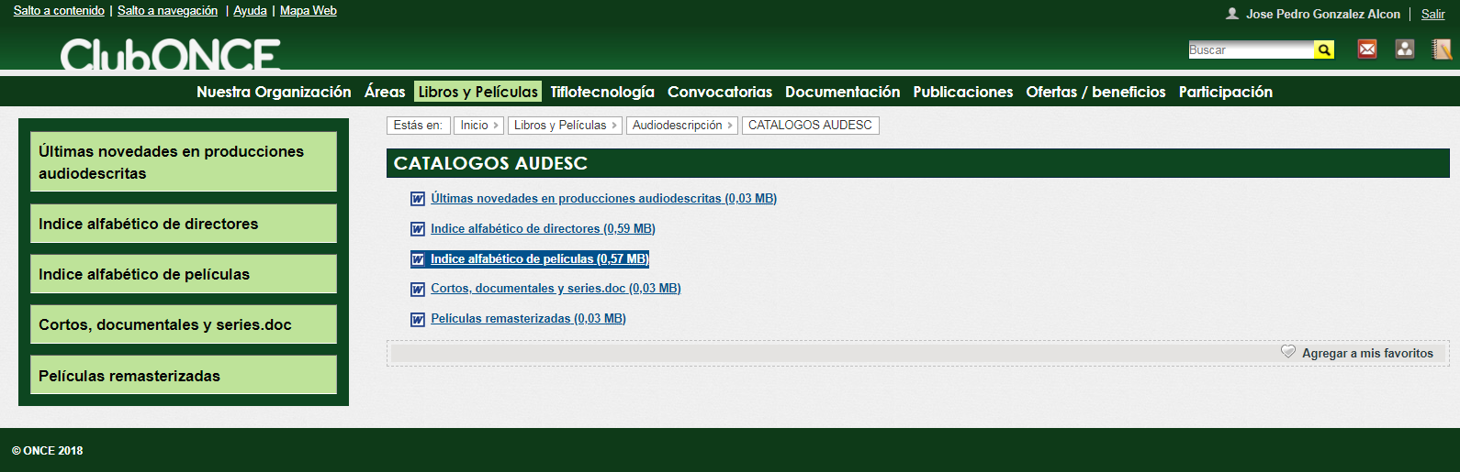Download Indice alfabético de películas (0,57 MB)
Screen dimensions: 1460x472
[x=540, y=259]
